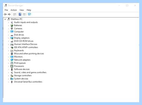Click the Forward arrow toolbar icon
The height and width of the screenshot is (105, 142).
[9, 14]
